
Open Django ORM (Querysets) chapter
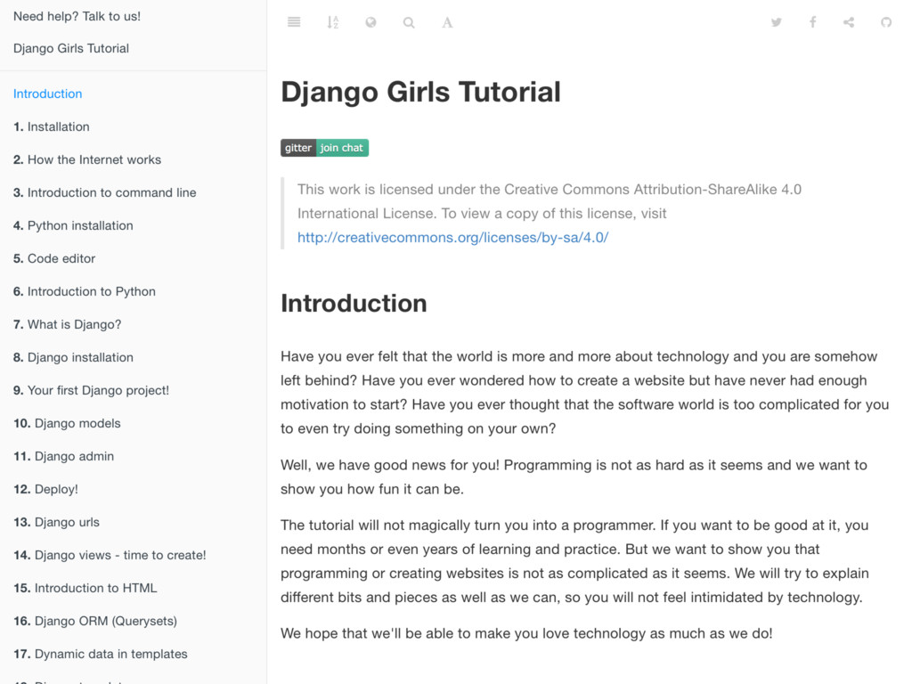point(95,621)
